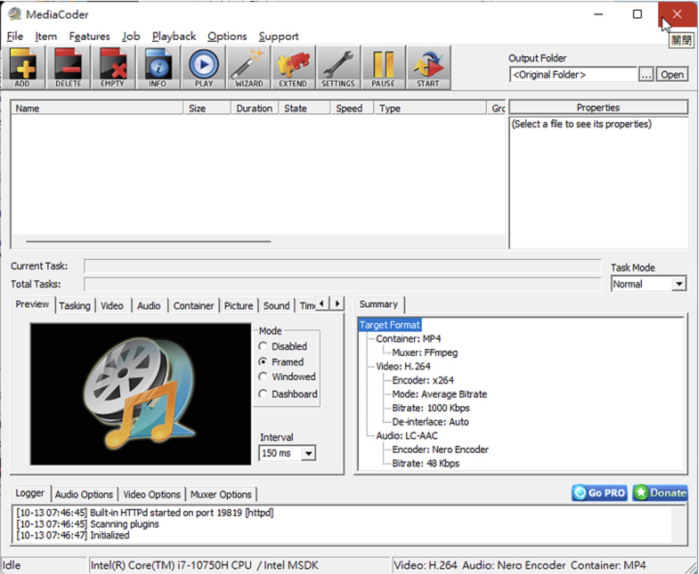This screenshot has width=699, height=574.
Task: Click the Open output folder button
Action: pyautogui.click(x=672, y=75)
